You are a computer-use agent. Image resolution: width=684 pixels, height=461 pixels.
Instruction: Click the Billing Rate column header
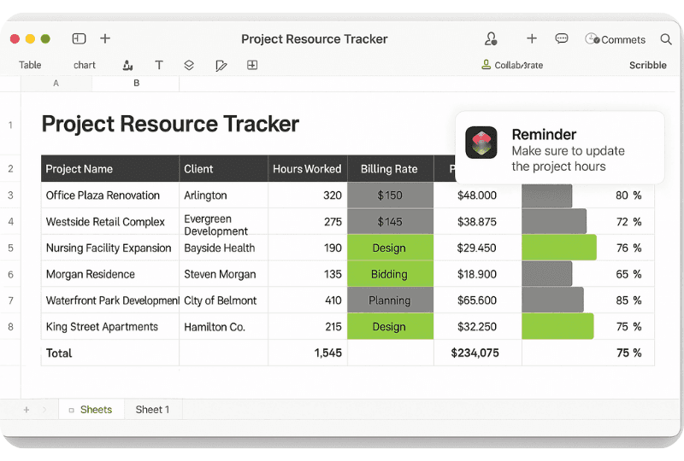pos(390,169)
